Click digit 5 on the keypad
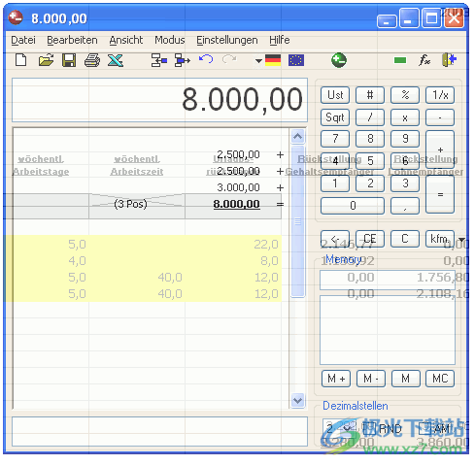Image resolution: width=475 pixels, height=465 pixels. pos(370,161)
